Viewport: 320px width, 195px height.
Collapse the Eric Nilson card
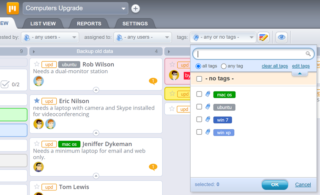(96, 133)
